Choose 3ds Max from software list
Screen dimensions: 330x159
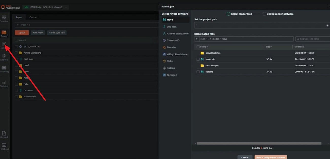point(171,27)
